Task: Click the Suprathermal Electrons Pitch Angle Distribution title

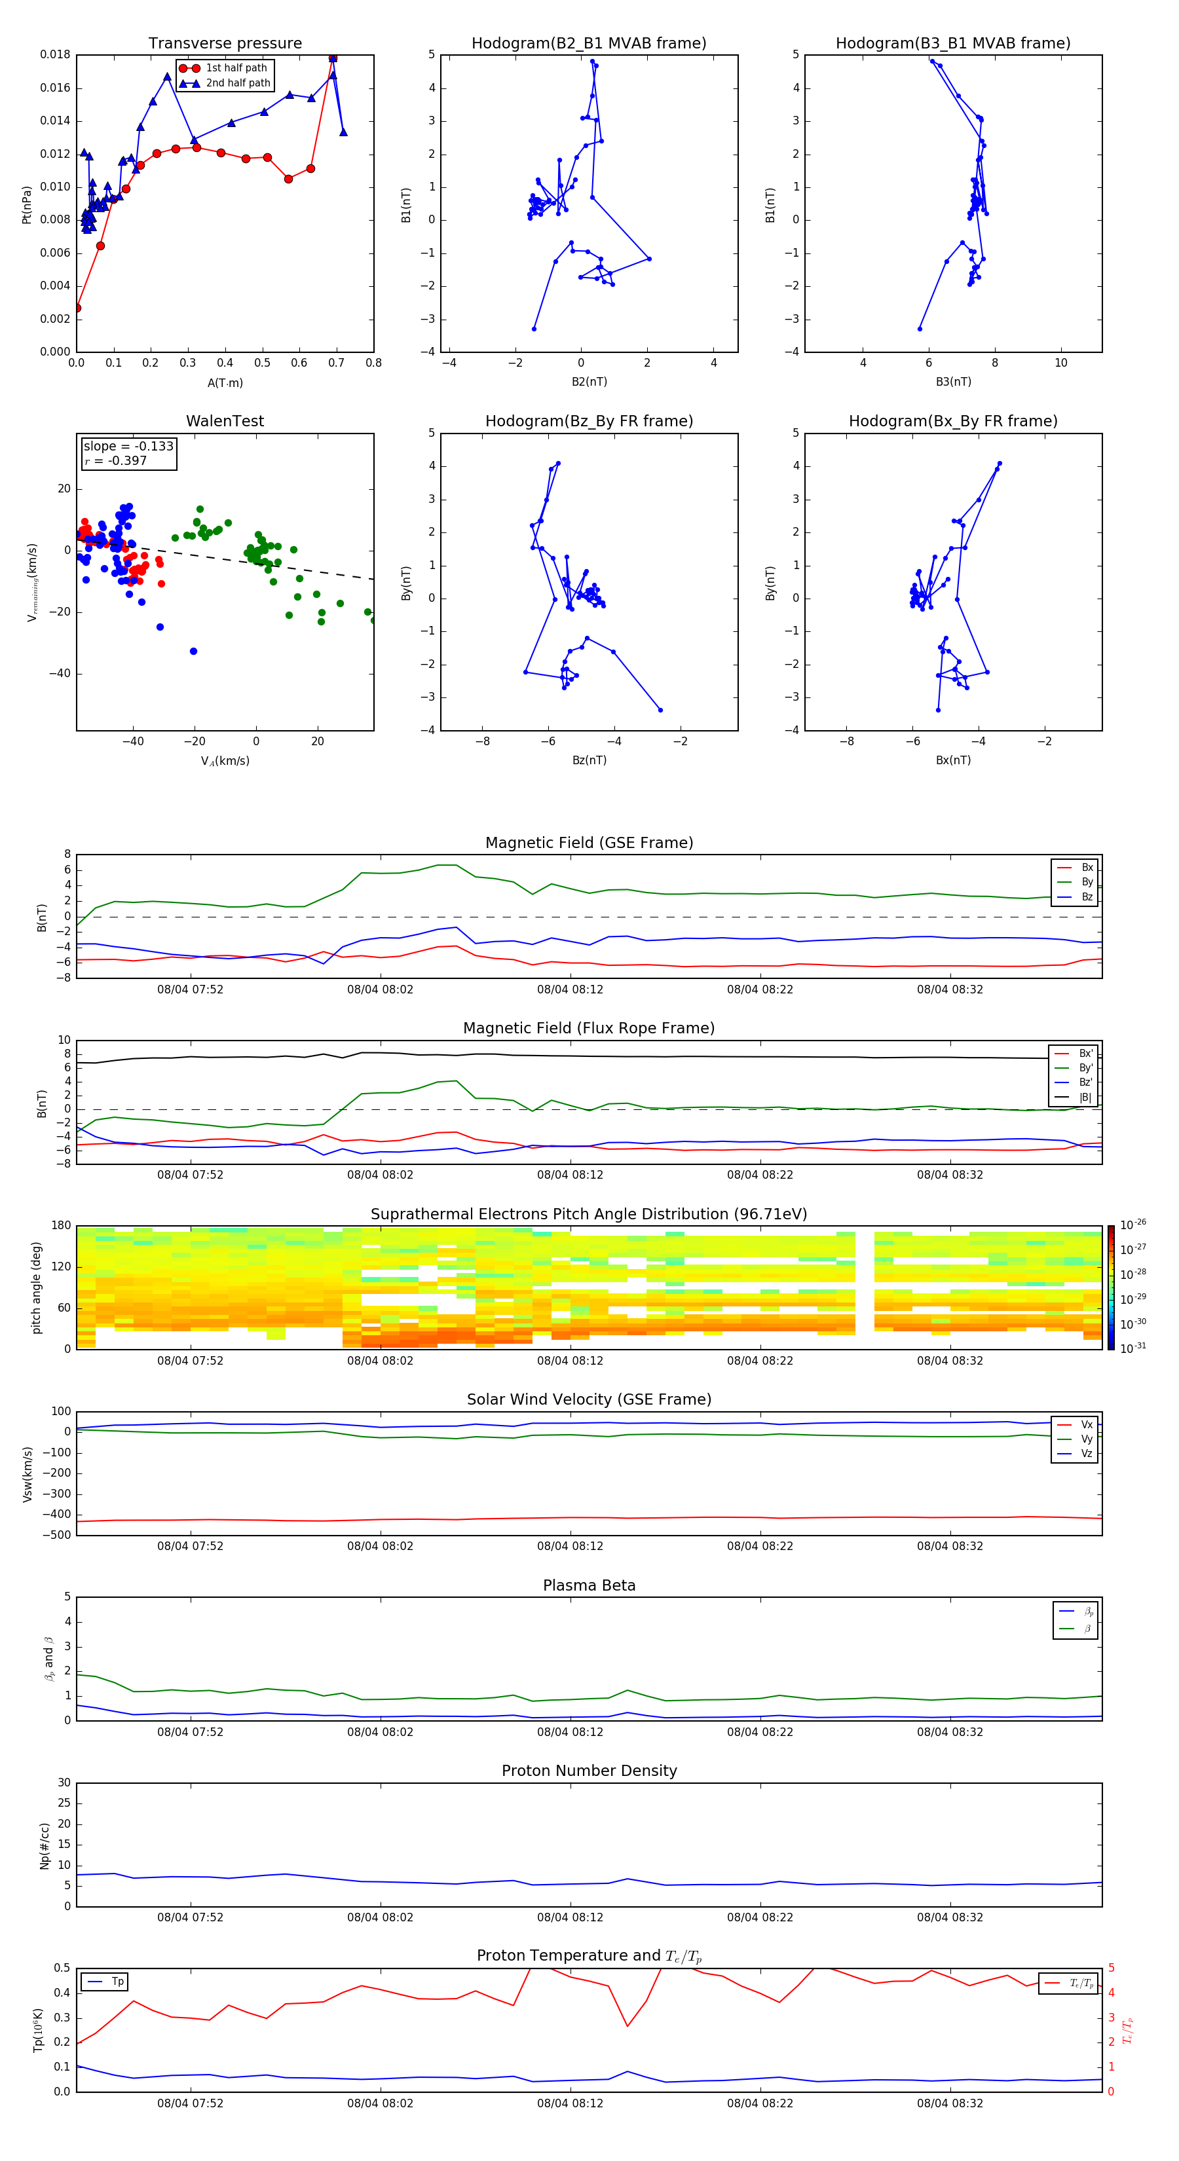Action: click(x=589, y=1214)
